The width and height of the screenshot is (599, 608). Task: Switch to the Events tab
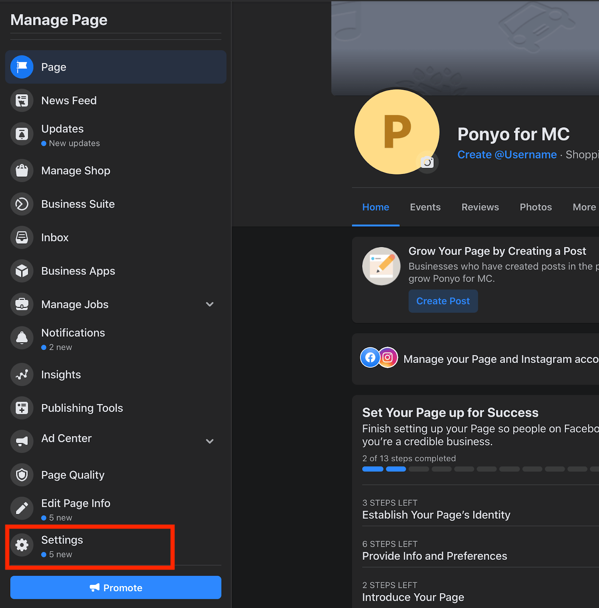(425, 207)
